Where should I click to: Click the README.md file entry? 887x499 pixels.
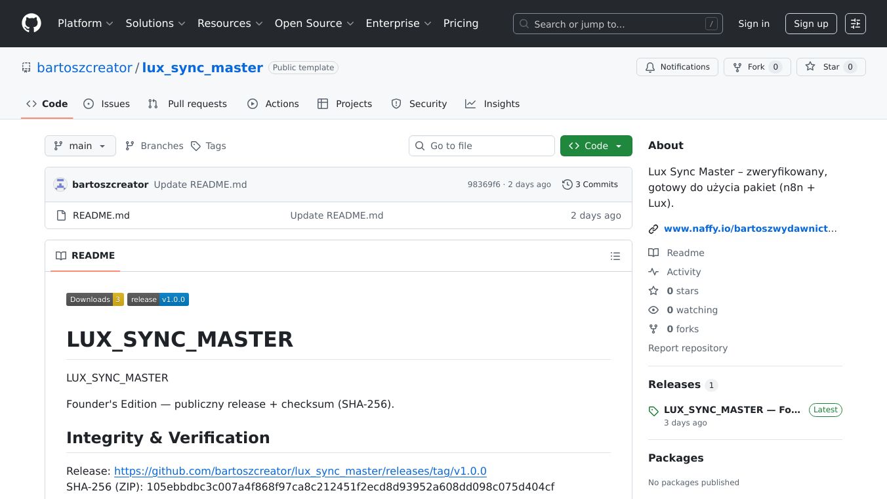[x=101, y=215]
